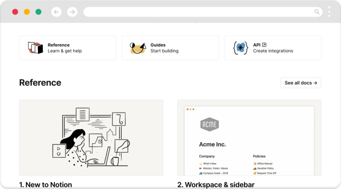Click the Reference books icon
The height and width of the screenshot is (189, 341).
point(35,48)
